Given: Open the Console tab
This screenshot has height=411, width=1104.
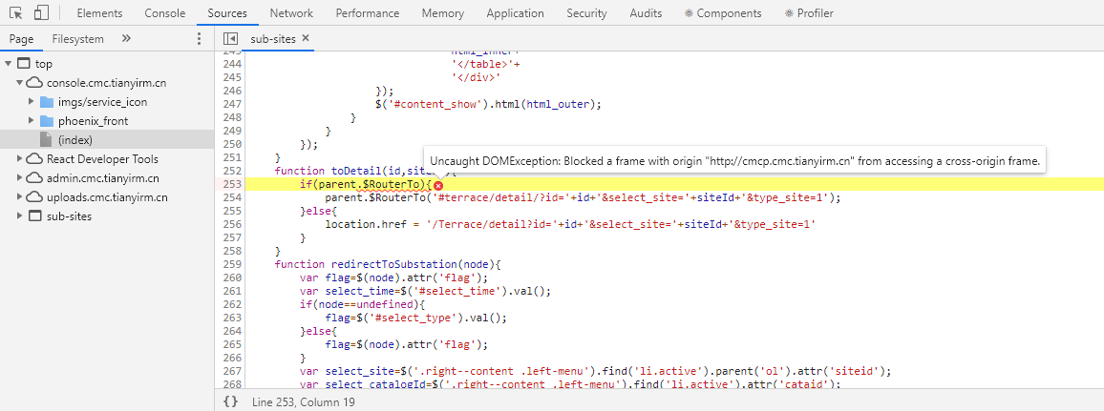Looking at the screenshot, I should [164, 13].
